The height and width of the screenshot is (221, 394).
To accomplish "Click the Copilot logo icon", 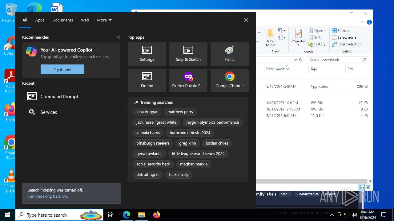I will point(31,52).
